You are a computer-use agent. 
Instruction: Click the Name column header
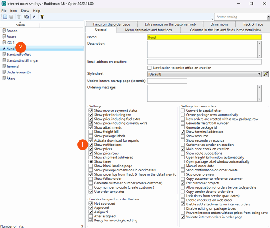(20, 25)
